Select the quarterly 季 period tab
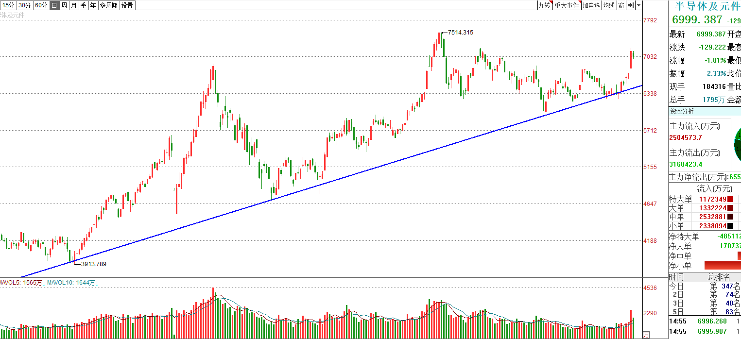 (83, 5)
